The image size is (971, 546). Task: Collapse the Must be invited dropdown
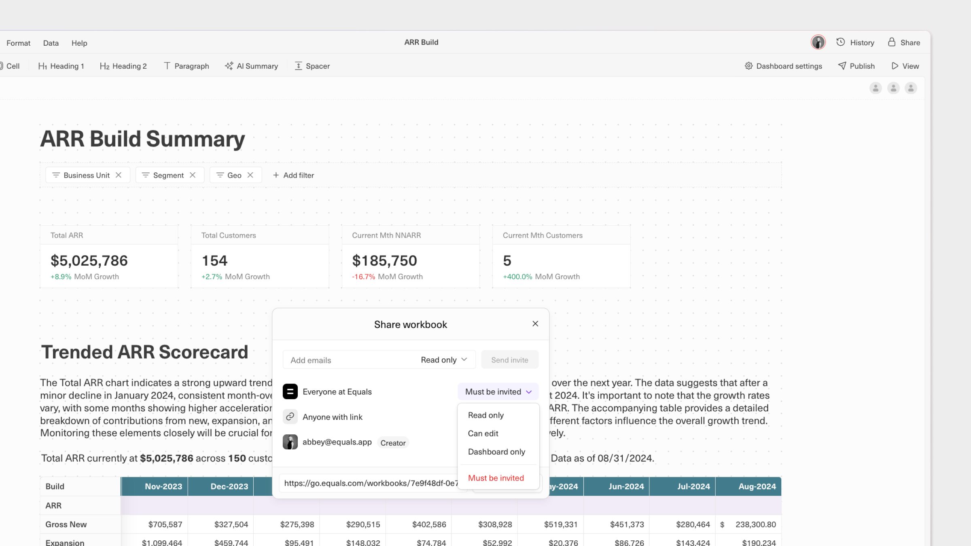click(498, 392)
